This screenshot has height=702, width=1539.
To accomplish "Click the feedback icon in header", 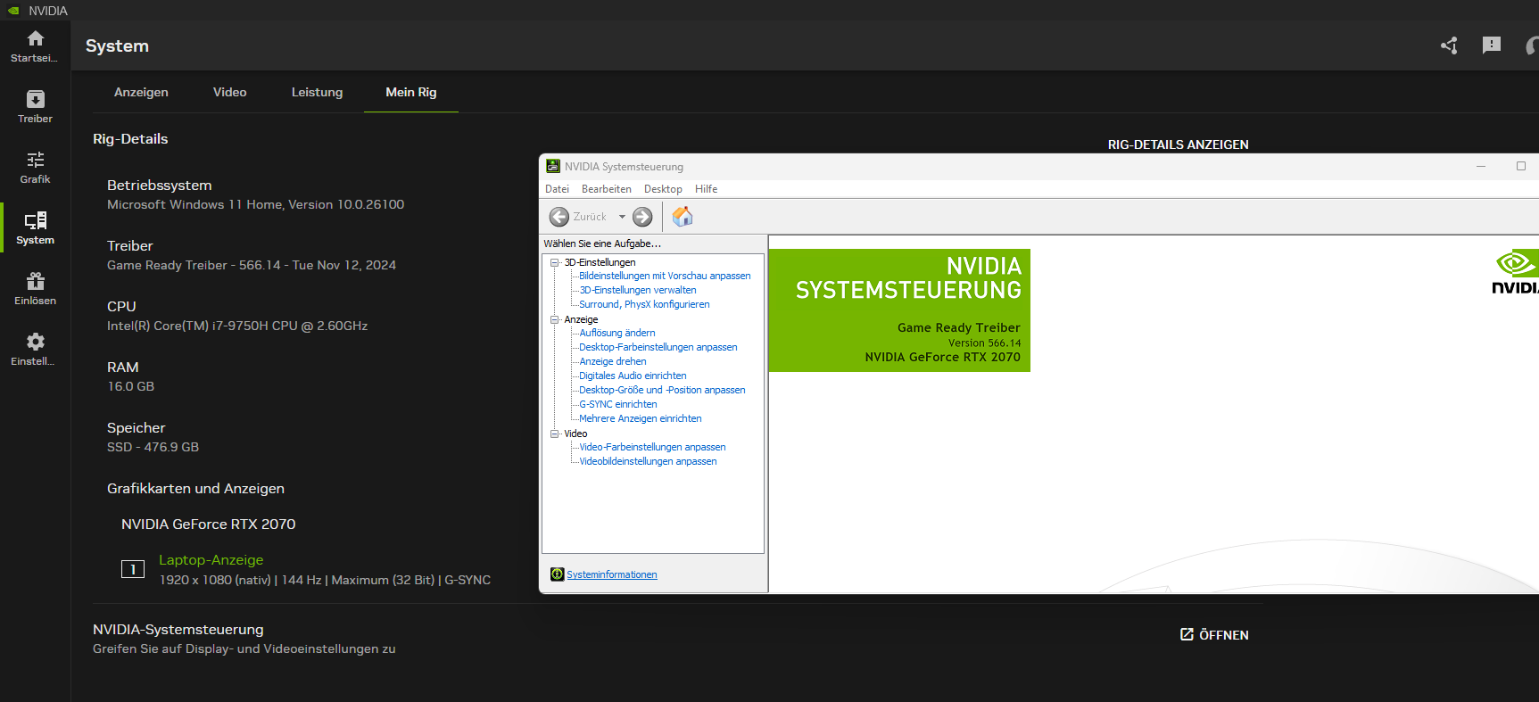I will [x=1492, y=45].
